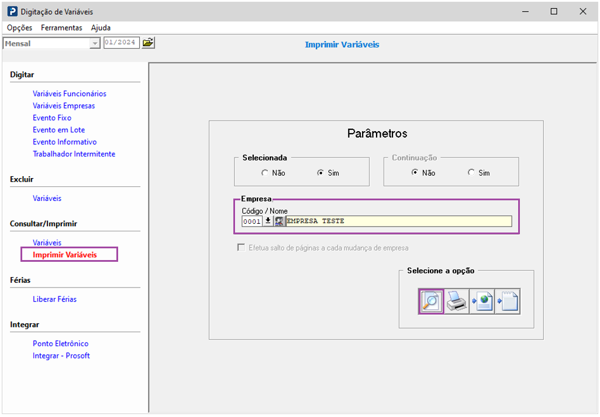Viewport: 600px width, 417px height.
Task: Select Imprimir Variáveis link
Action: pyautogui.click(x=65, y=255)
